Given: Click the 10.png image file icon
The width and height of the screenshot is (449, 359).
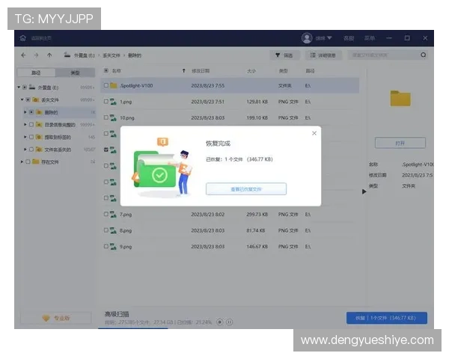Looking at the screenshot, I should point(114,117).
